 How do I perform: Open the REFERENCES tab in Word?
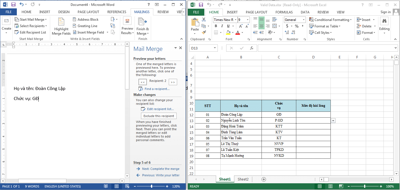pos(117,12)
